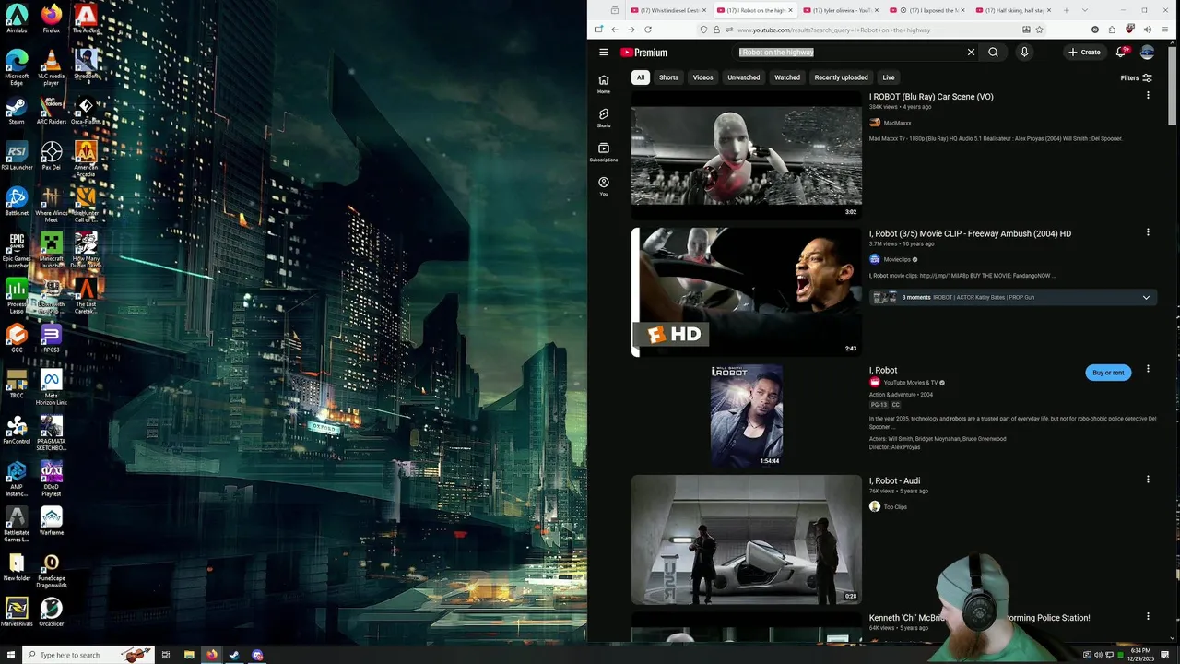Open options for I ROBOT Car Scene video
The image size is (1180, 664).
[1148, 96]
